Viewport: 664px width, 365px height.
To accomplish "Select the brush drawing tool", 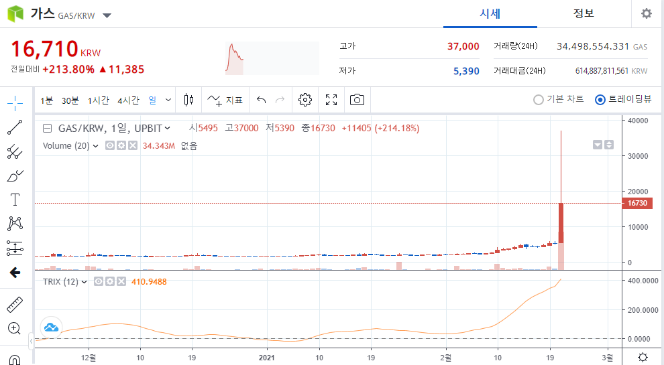I will (x=15, y=176).
